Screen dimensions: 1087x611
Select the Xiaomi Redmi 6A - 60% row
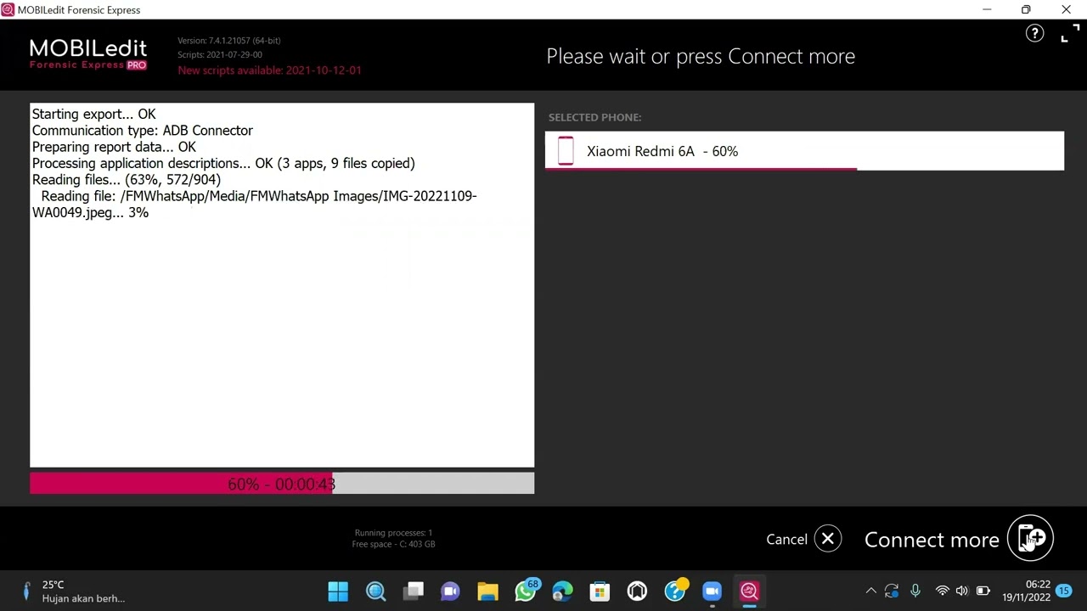coord(804,151)
